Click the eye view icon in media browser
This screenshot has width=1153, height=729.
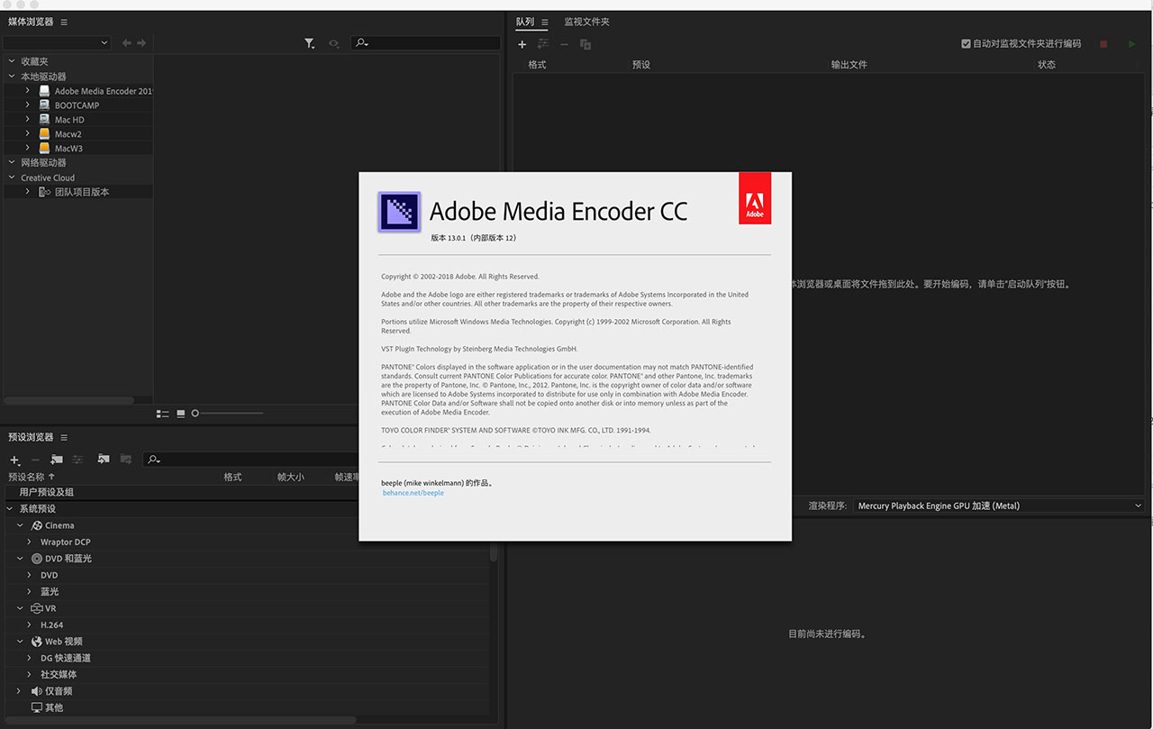(334, 43)
